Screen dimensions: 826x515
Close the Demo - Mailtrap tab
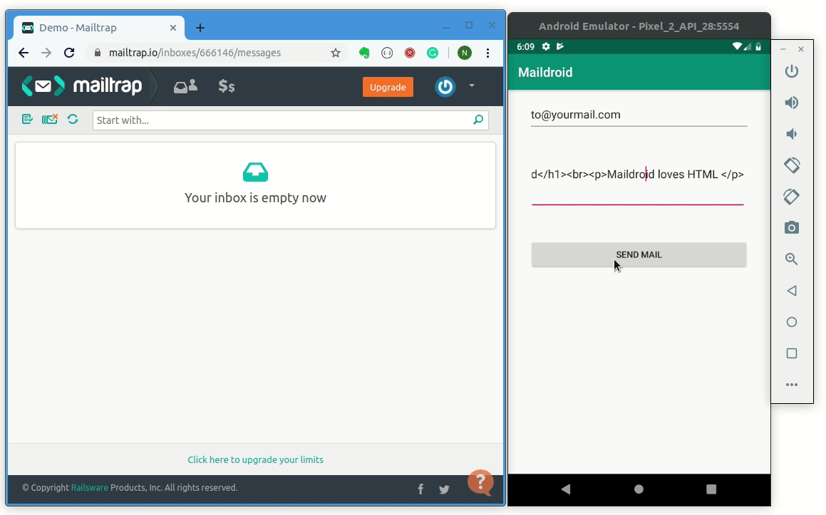coord(172,28)
